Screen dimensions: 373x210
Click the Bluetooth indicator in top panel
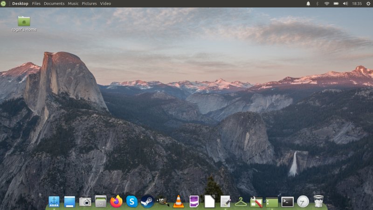click(318, 4)
